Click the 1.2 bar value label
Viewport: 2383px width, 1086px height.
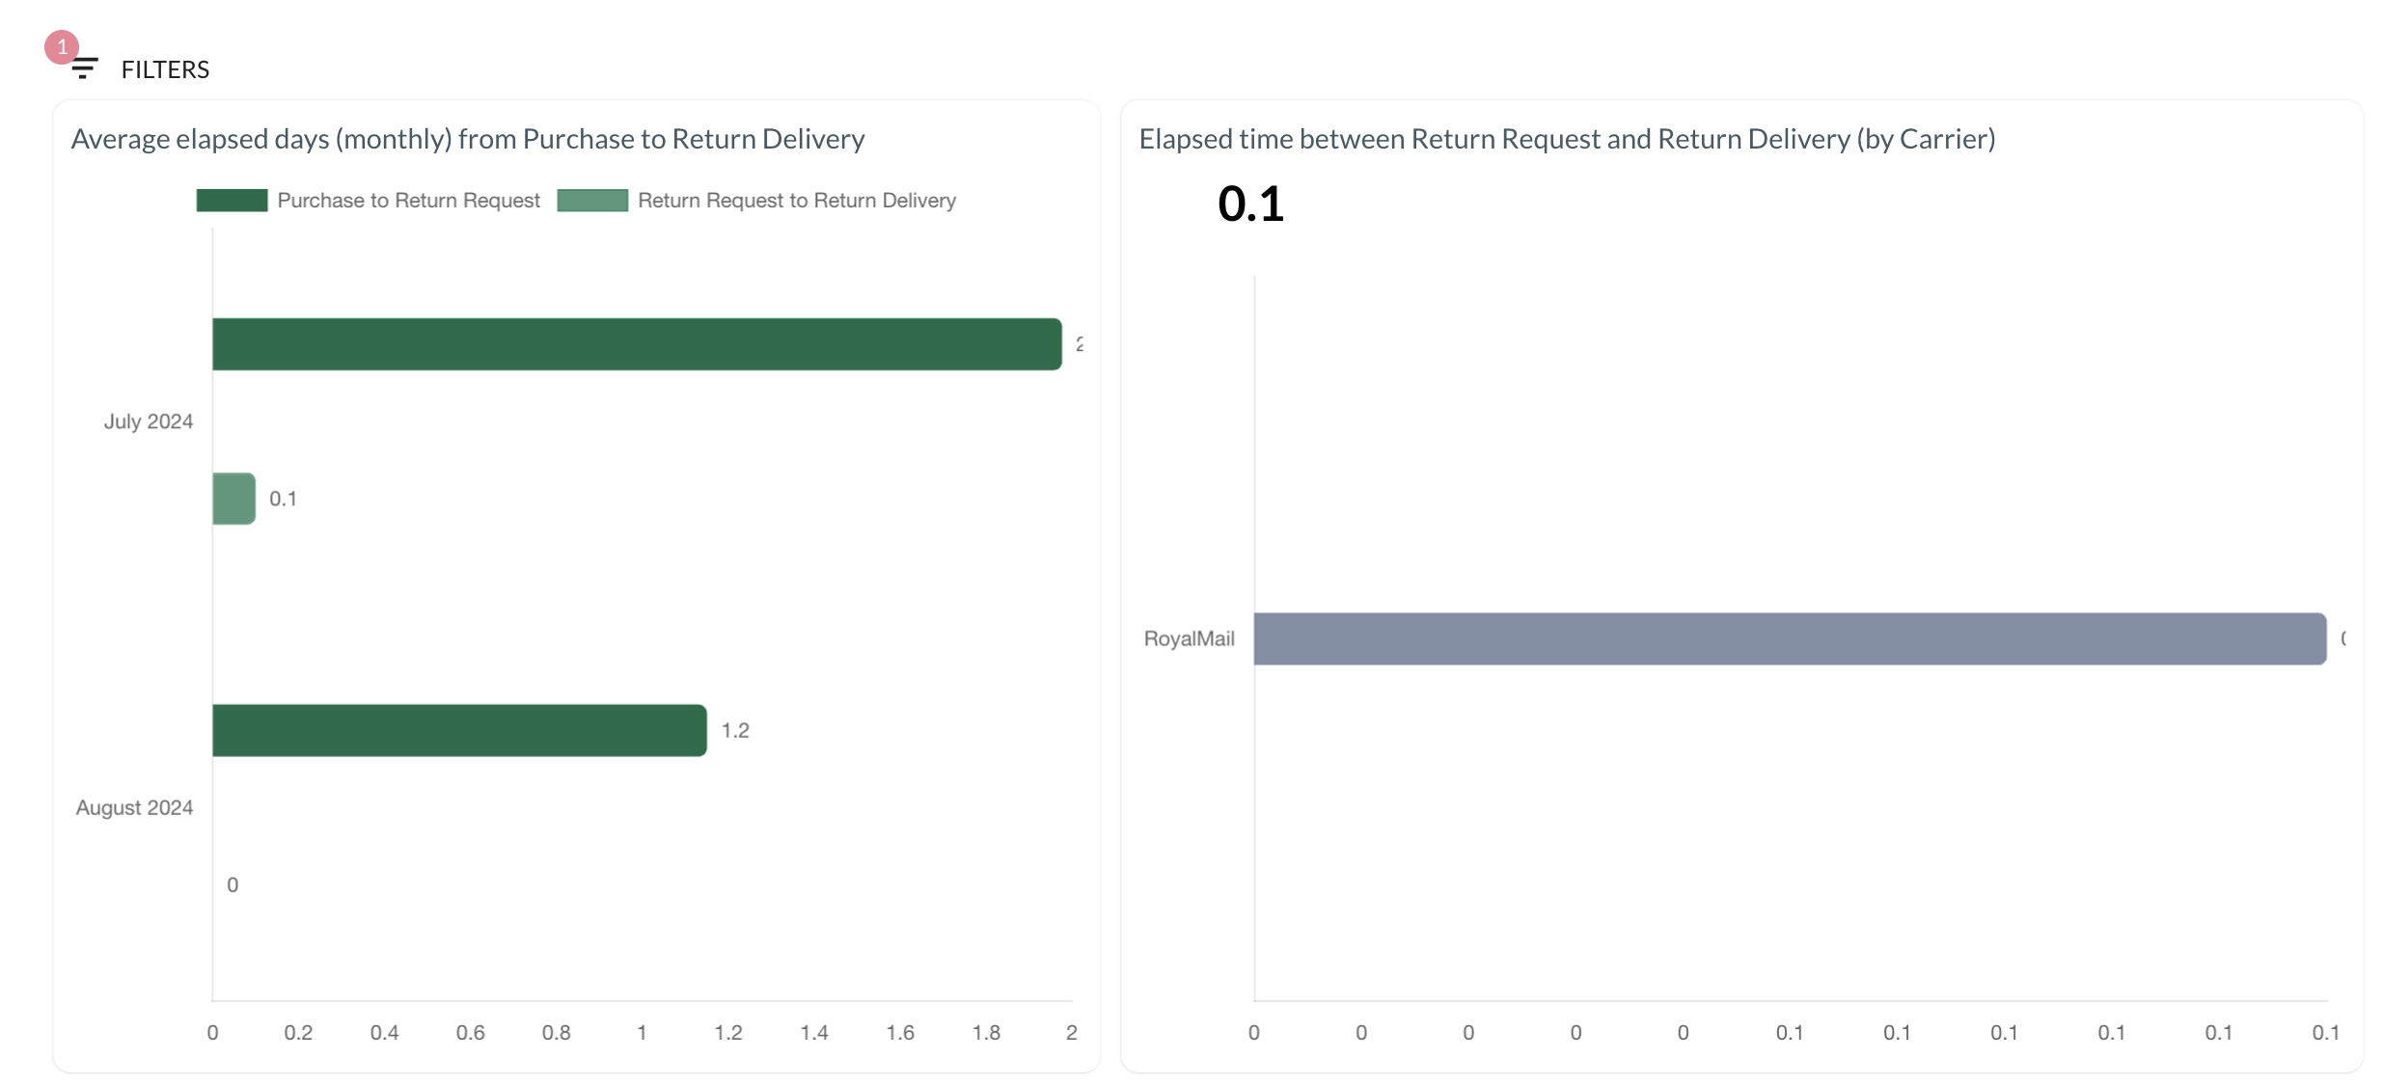(735, 730)
